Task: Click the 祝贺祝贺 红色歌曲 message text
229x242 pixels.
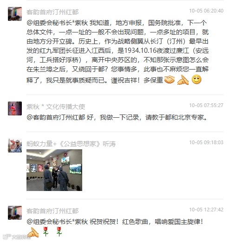Action: pyautogui.click(x=146, y=222)
